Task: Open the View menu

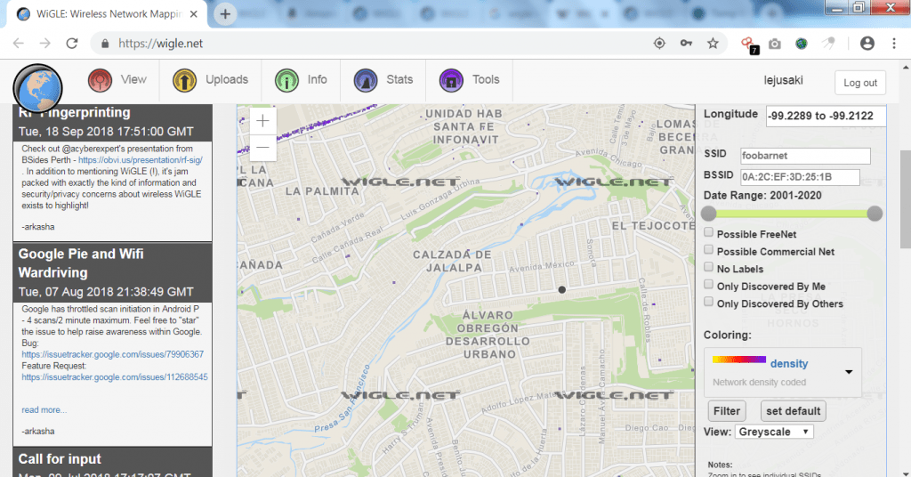Action: pyautogui.click(x=133, y=79)
